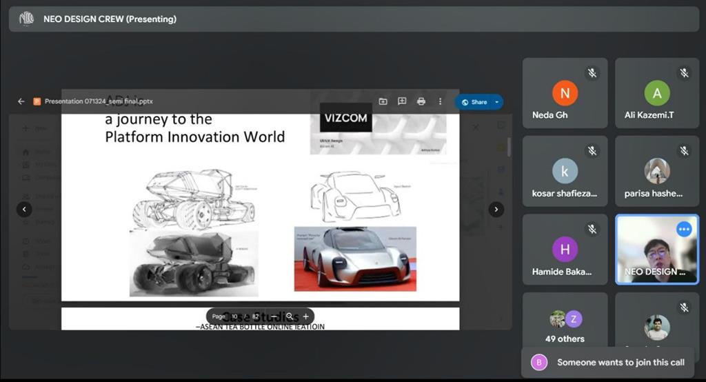
Task: Click the page number 10 field
Action: click(x=234, y=316)
